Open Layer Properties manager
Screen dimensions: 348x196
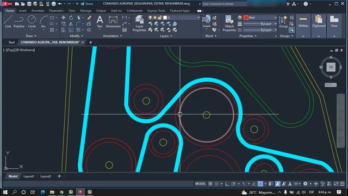139,23
